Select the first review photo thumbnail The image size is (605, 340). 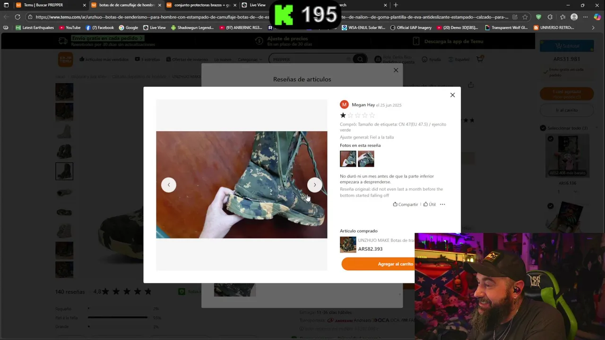pos(348,159)
